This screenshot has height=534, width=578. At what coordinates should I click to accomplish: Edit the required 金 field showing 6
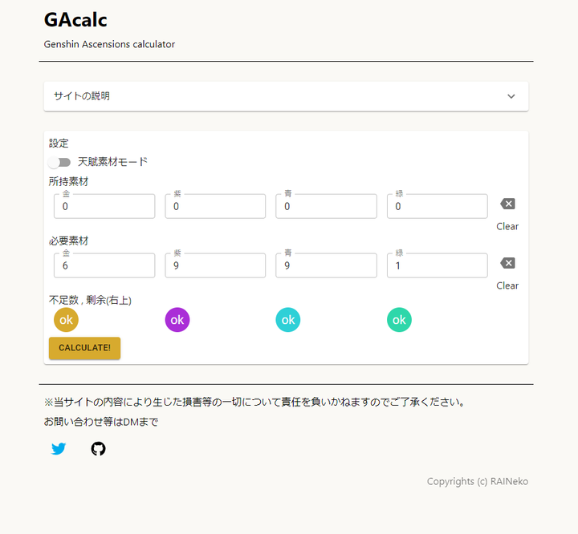pyautogui.click(x=104, y=266)
